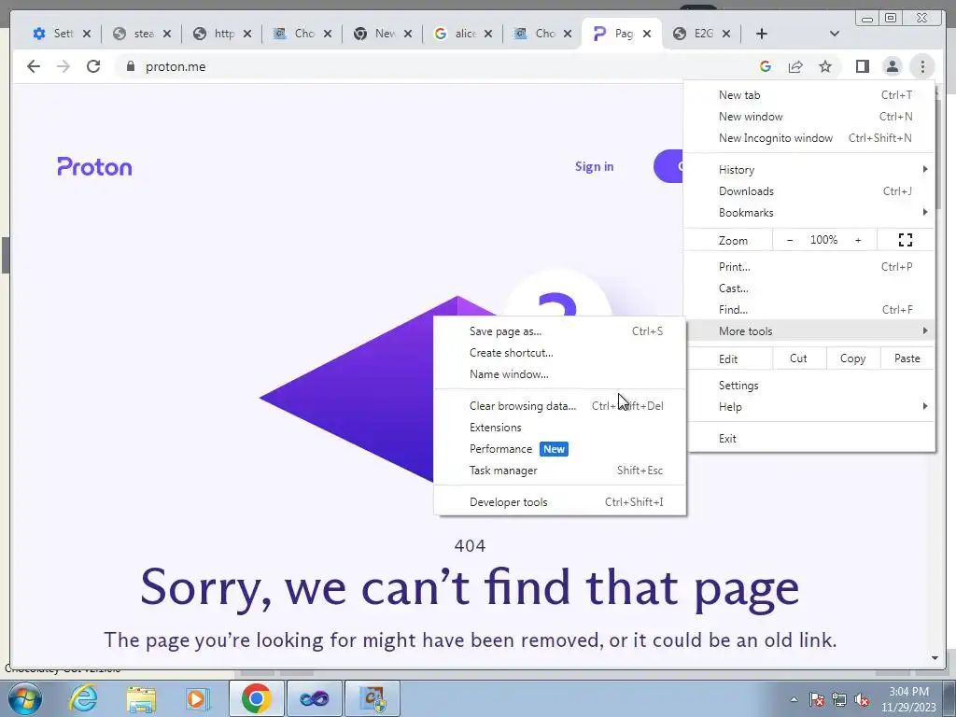Show hidden tray icons arrow

tap(794, 699)
